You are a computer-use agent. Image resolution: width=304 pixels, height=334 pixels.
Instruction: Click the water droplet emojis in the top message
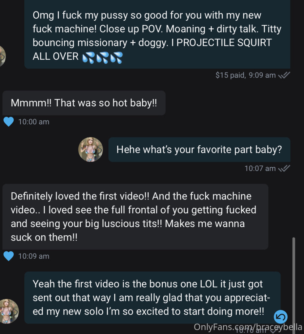(x=102, y=57)
